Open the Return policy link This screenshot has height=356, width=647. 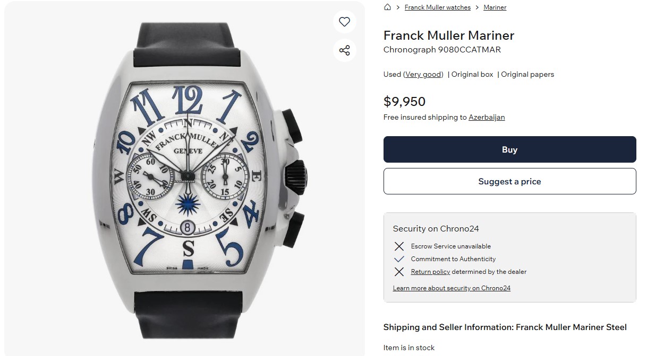[430, 272]
